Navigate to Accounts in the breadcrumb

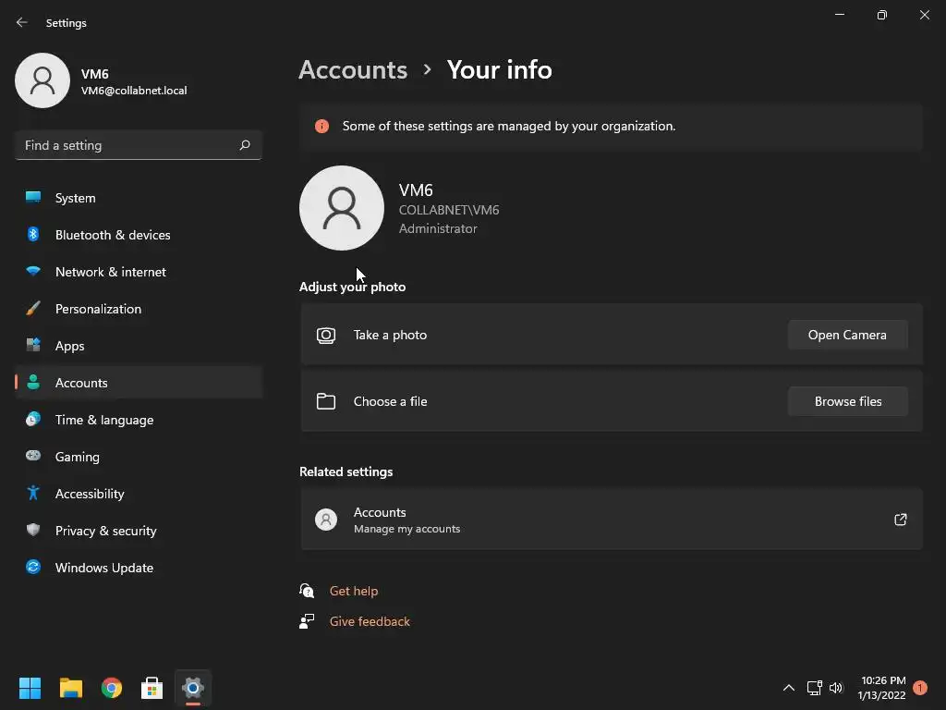coord(353,69)
